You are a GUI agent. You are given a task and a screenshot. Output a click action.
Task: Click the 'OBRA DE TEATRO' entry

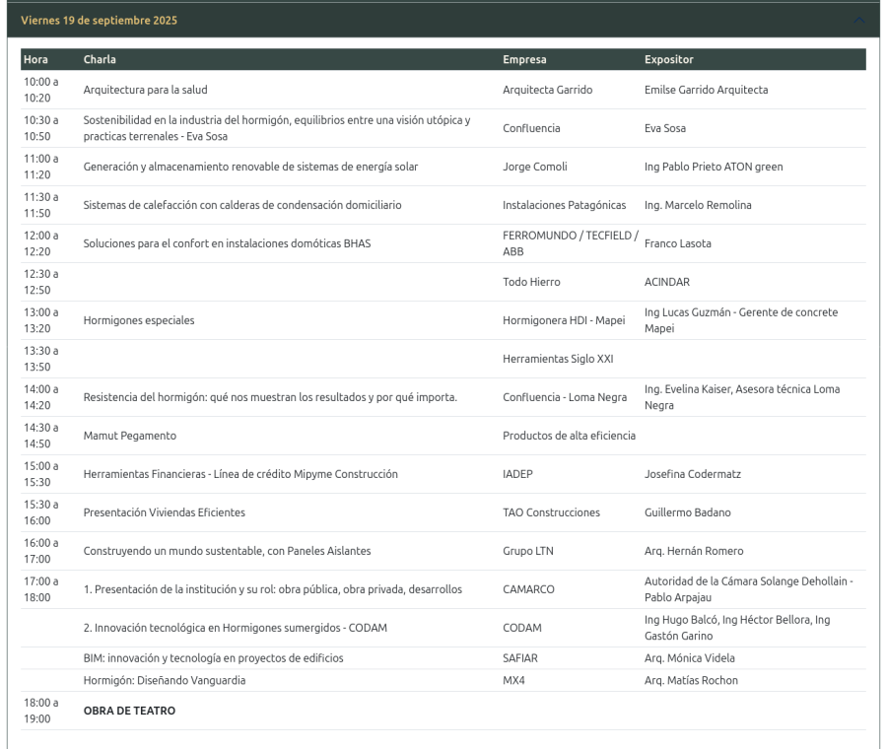[129, 711]
